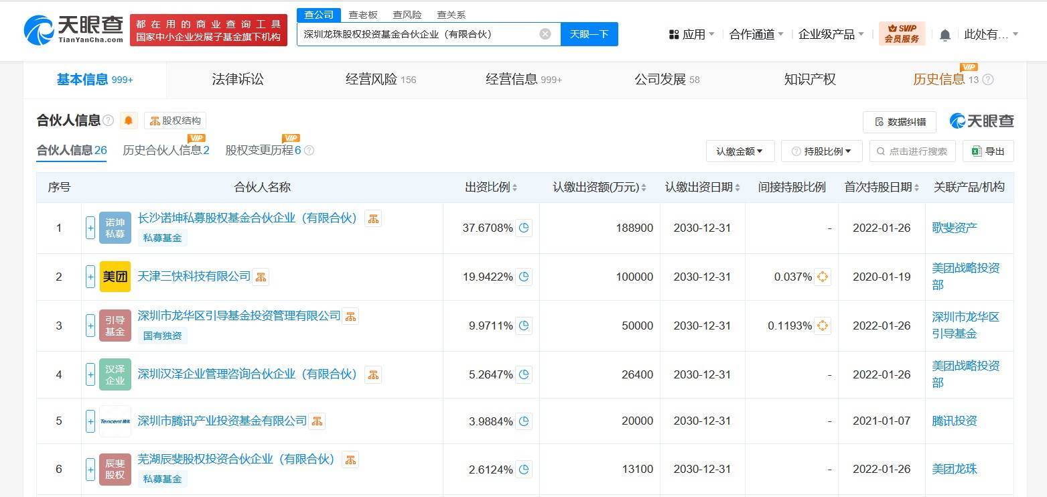The height and width of the screenshot is (497, 1047).
Task: Show indirect holding path for 0.1193%
Action: point(823,326)
